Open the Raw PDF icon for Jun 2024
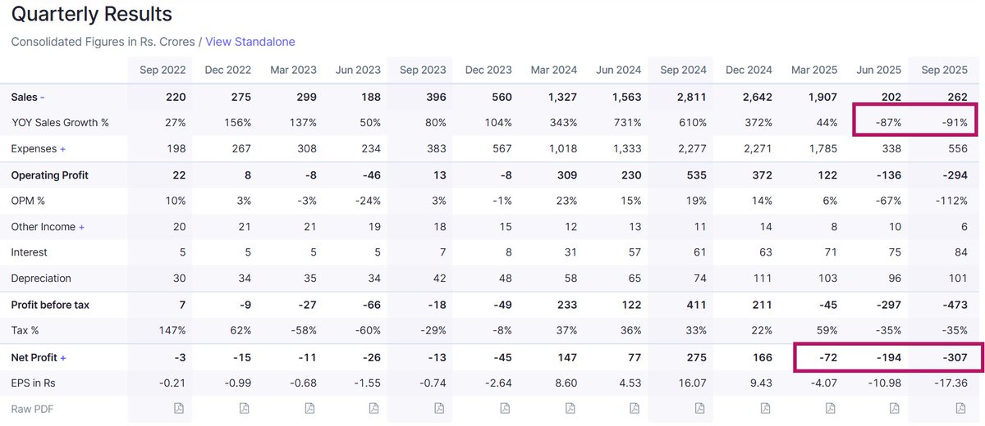 click(x=635, y=408)
